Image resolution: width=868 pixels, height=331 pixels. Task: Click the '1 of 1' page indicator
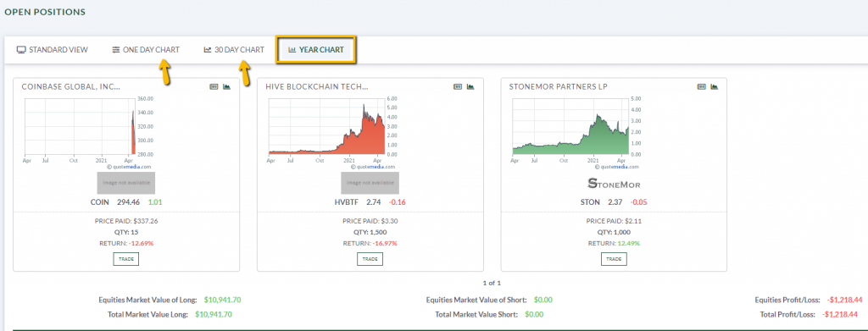(x=492, y=283)
